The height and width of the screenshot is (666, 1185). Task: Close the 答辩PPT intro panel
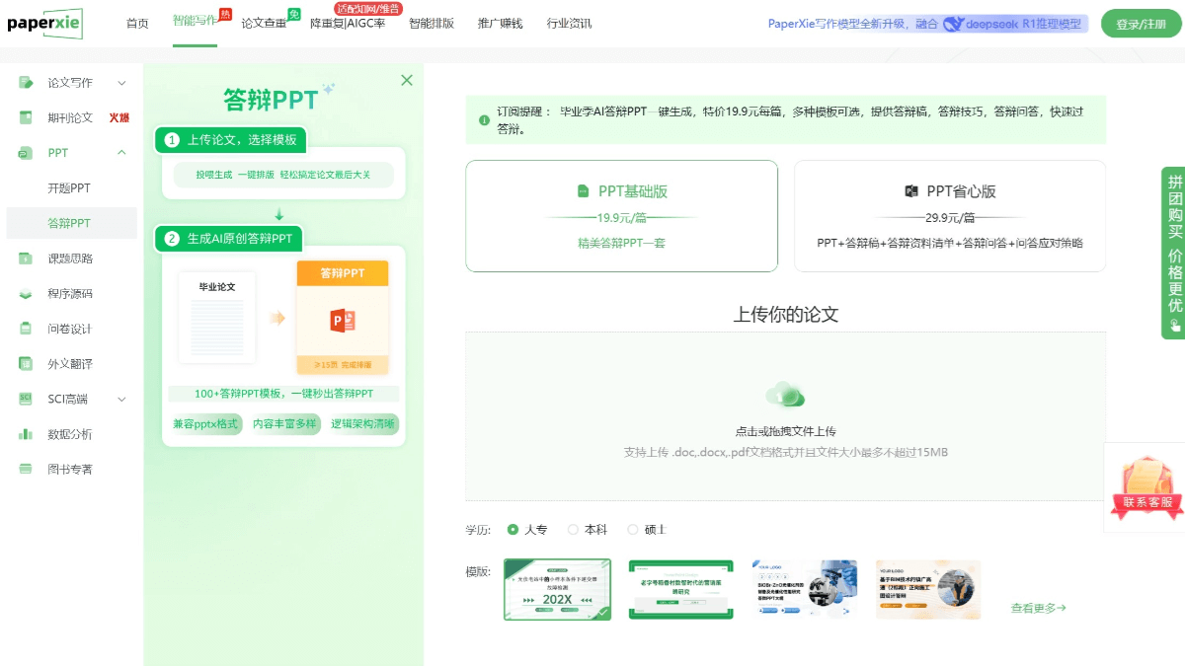point(407,81)
